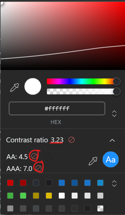
Task: Select the dark red swatch
Action: [x=23, y=183]
